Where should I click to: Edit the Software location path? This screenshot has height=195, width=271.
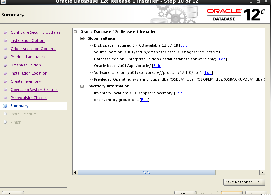pyautogui.click(x=208, y=72)
